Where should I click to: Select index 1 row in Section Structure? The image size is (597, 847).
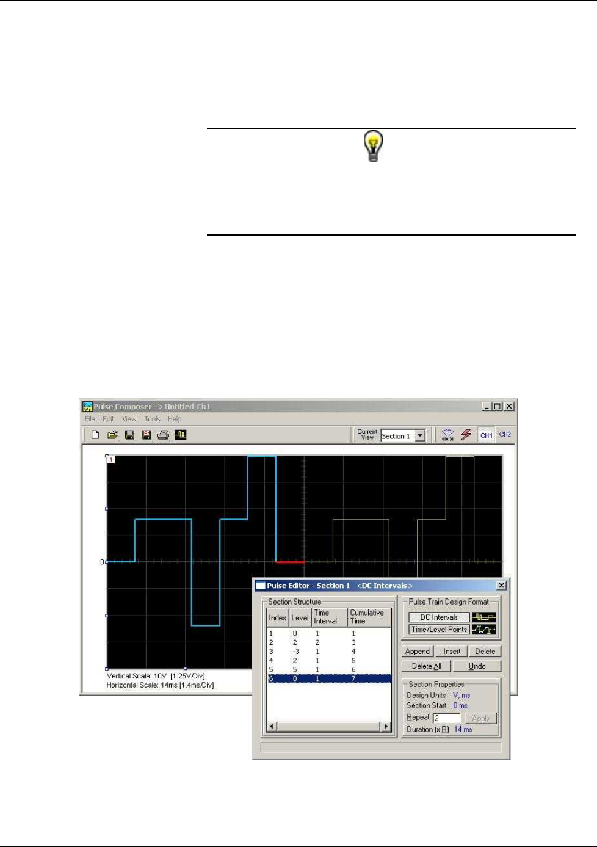point(329,634)
